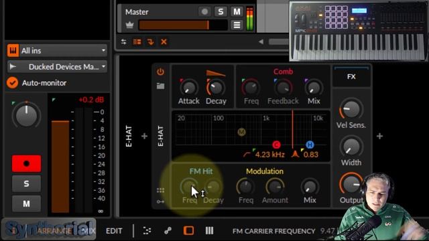This screenshot has height=241, width=429.
Task: Open the FX tab of E-Hat
Action: [x=351, y=76]
